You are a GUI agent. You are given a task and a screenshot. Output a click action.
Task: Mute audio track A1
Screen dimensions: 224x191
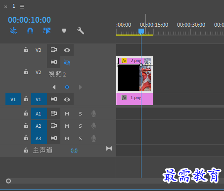coord(67,114)
